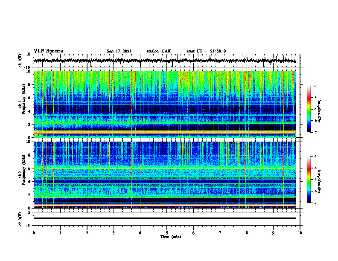
Task: Click the time axis tick label 7
Action: click(x=220, y=233)
